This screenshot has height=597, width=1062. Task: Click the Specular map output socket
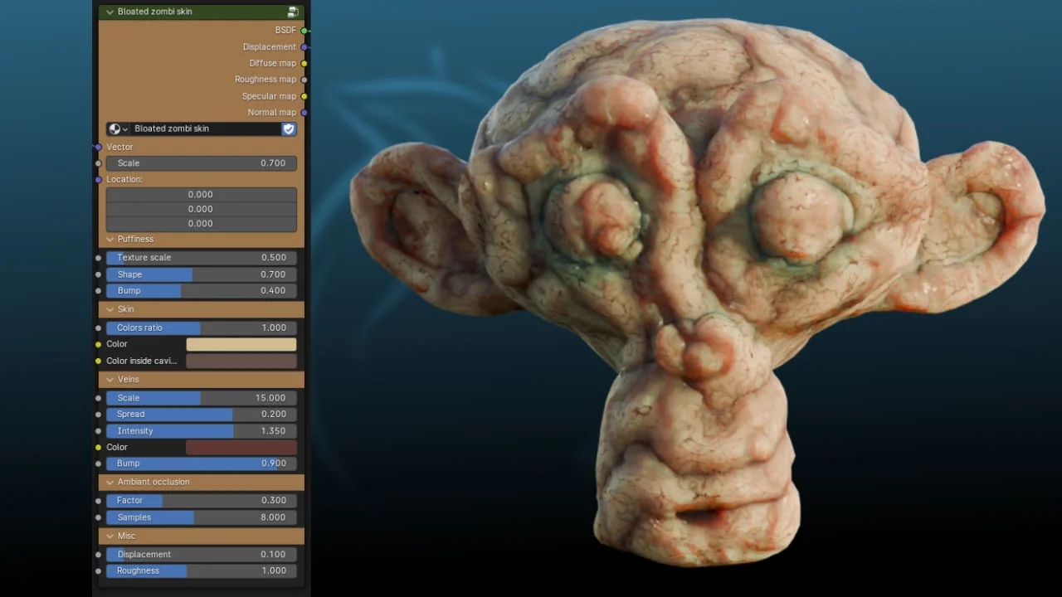click(x=304, y=96)
